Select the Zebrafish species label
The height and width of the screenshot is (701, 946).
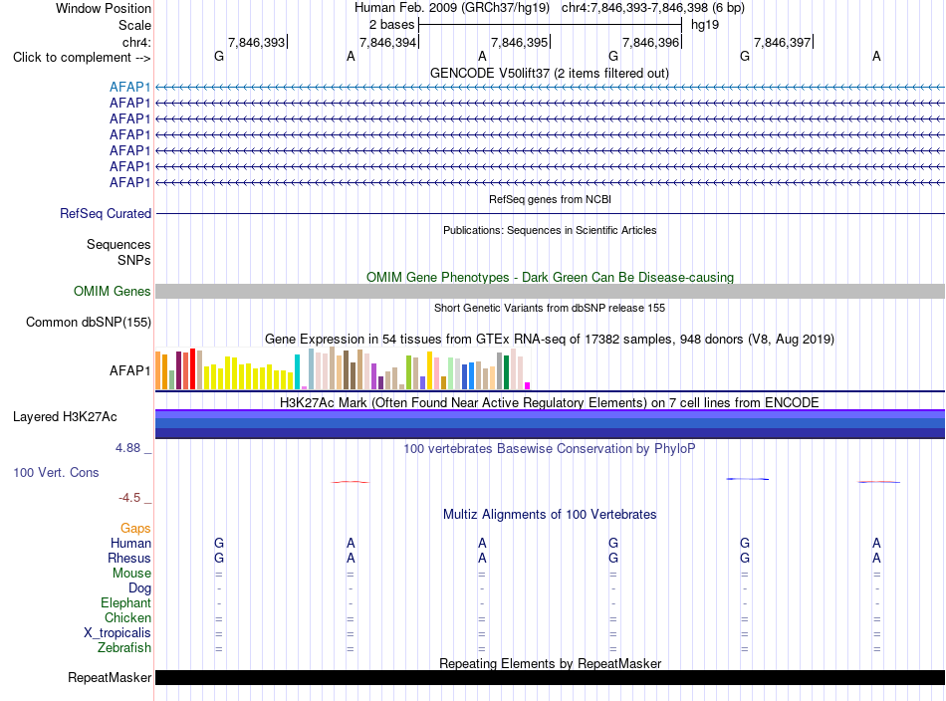pyautogui.click(x=124, y=648)
